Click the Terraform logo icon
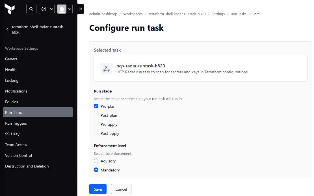 (x=10, y=9)
